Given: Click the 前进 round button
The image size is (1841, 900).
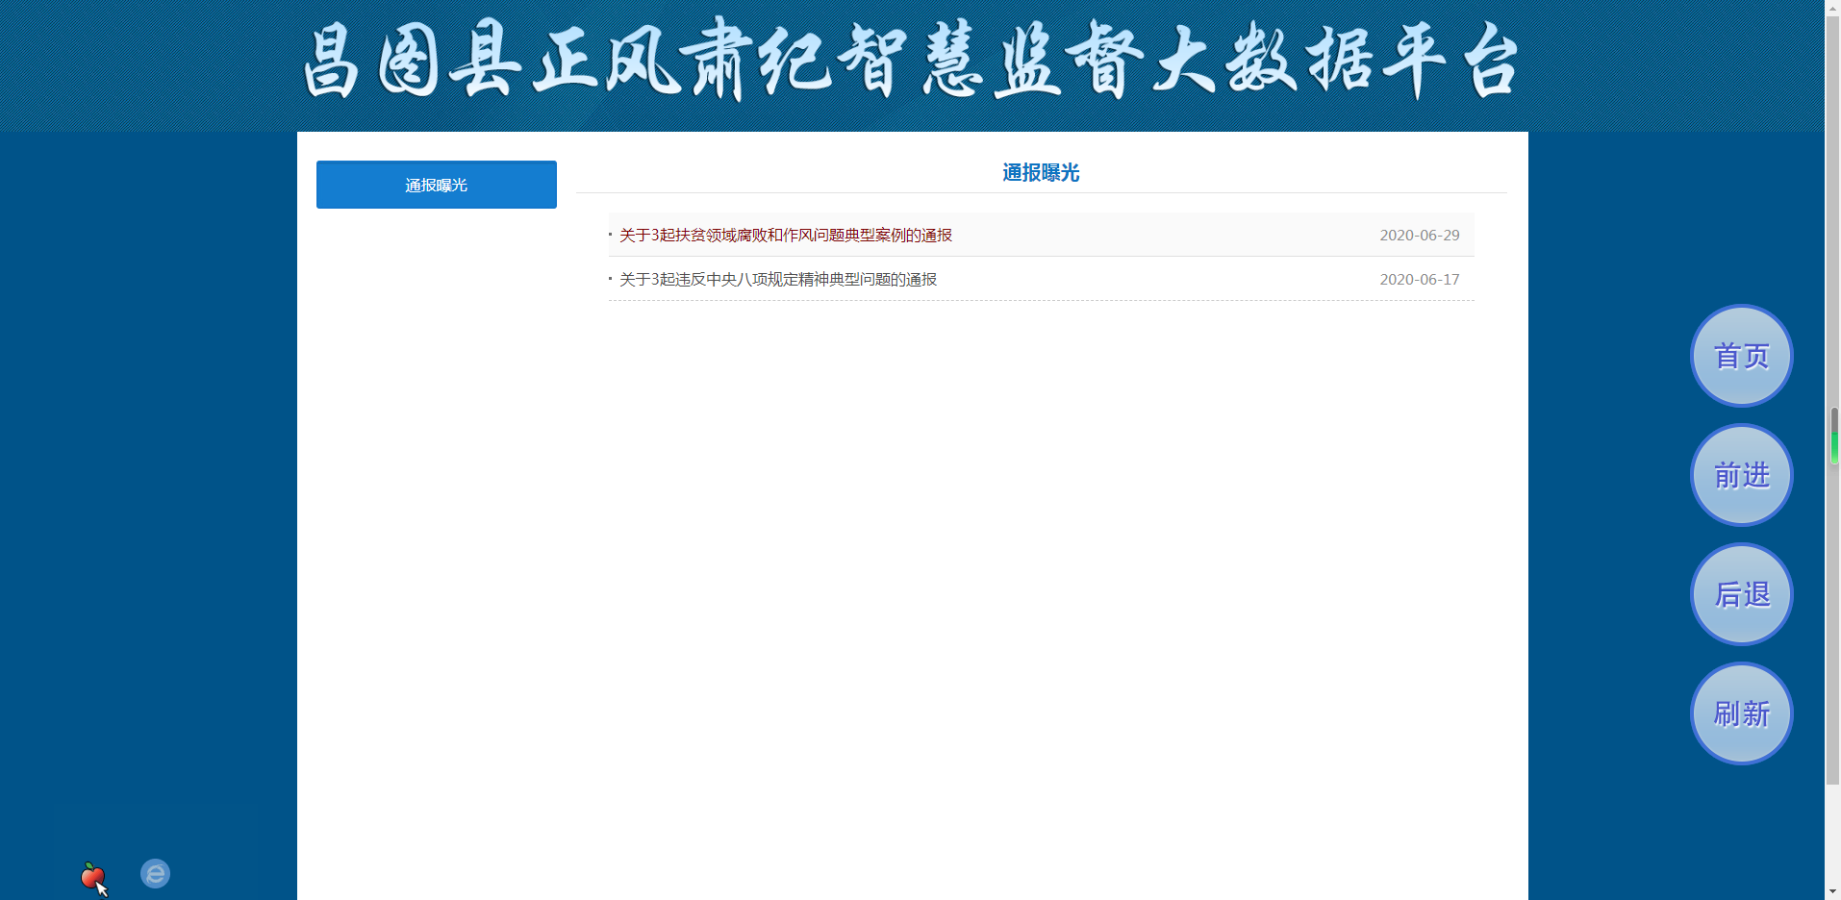Looking at the screenshot, I should pos(1741,475).
